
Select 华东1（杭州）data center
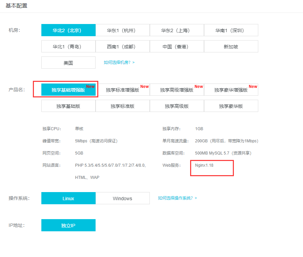122,30
